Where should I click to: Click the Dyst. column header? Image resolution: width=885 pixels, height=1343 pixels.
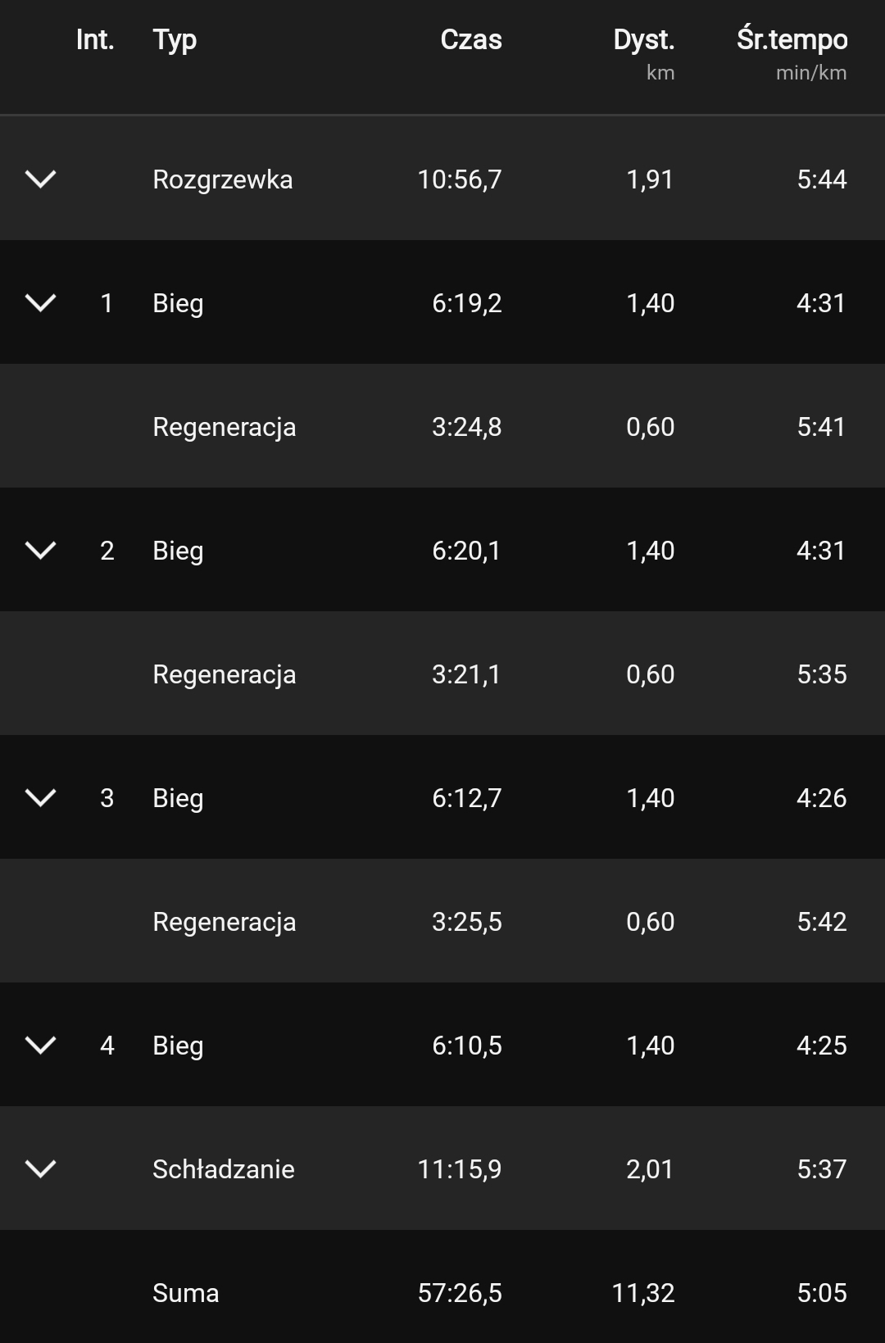click(643, 39)
